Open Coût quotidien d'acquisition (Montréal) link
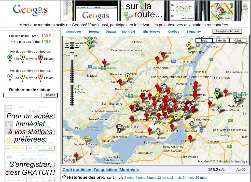 tap(101, 170)
